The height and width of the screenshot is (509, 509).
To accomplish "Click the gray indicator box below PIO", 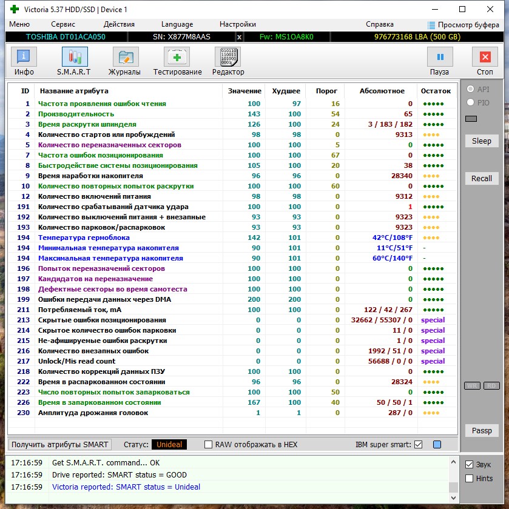I will [471, 119].
